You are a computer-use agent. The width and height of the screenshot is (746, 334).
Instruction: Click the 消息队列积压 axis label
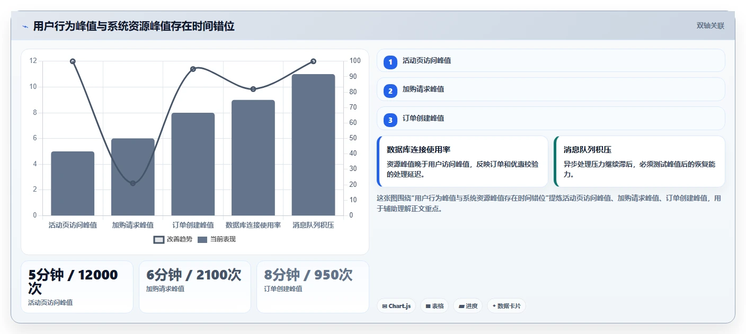pos(313,225)
